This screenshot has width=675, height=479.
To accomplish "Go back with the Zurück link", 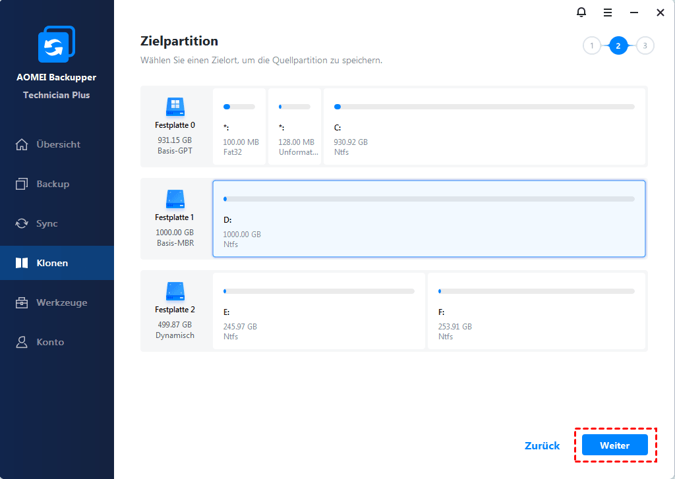I will click(x=542, y=445).
